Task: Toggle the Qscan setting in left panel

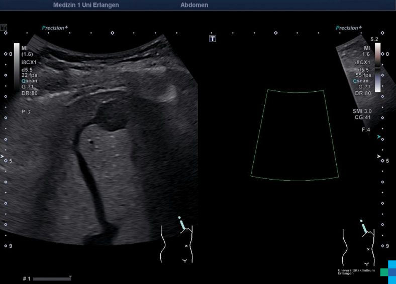Action: pyautogui.click(x=29, y=81)
